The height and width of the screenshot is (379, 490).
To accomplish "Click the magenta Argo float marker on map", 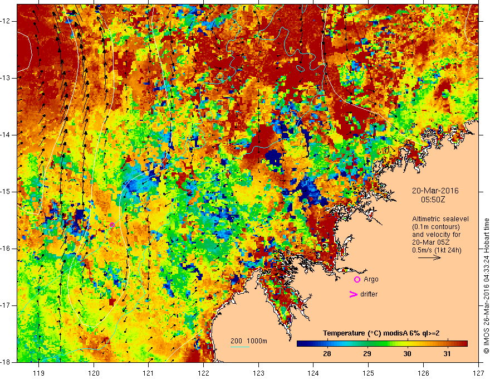I will pyautogui.click(x=112, y=225).
